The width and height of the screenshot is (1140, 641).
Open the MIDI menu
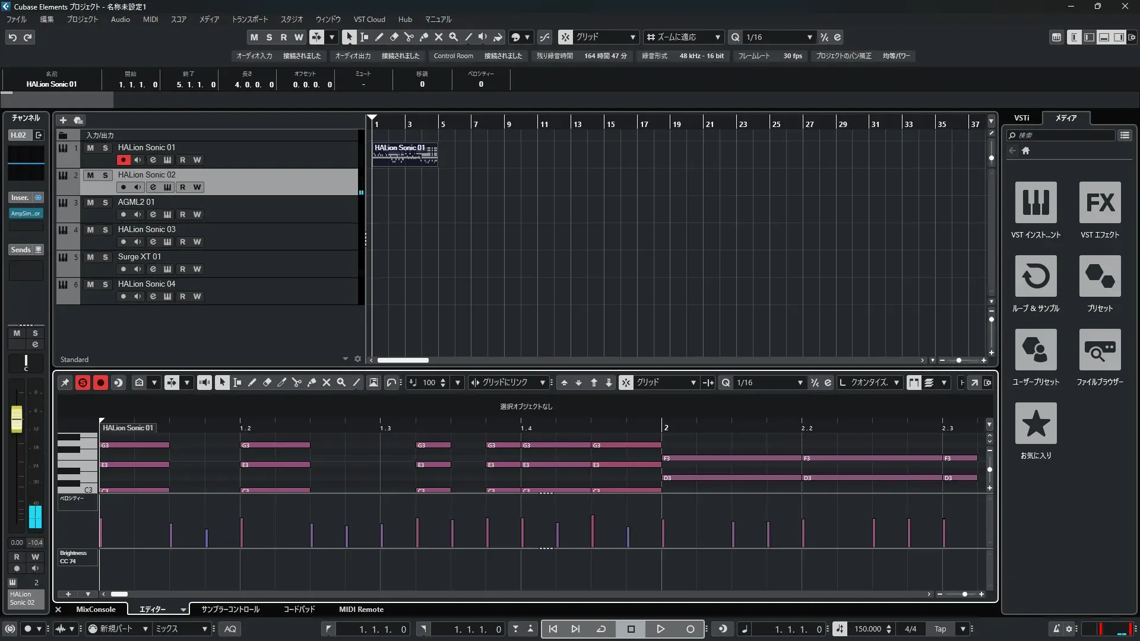(x=150, y=19)
